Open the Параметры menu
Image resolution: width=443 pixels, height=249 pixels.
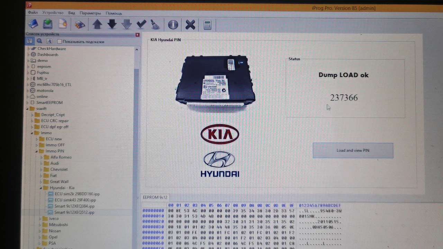point(90,13)
